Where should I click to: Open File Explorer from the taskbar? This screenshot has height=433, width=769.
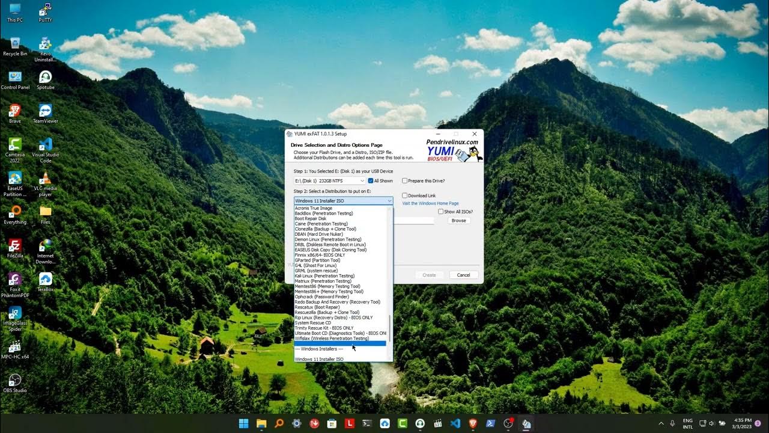click(x=261, y=423)
